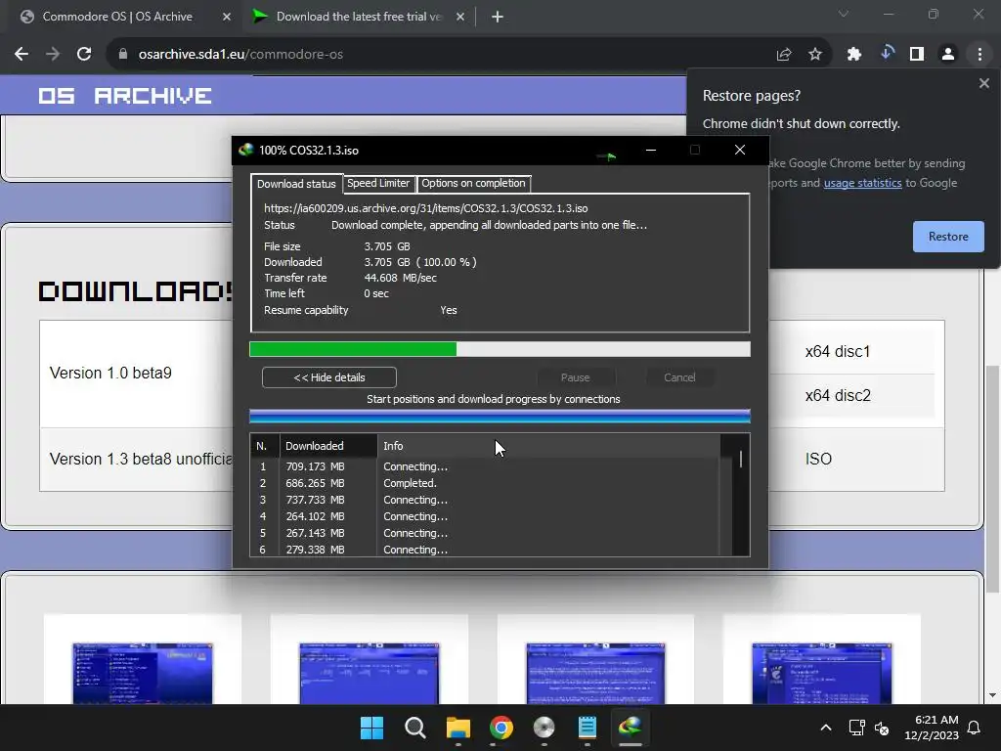Click the N. column header
The width and height of the screenshot is (1001, 751).
tap(265, 446)
